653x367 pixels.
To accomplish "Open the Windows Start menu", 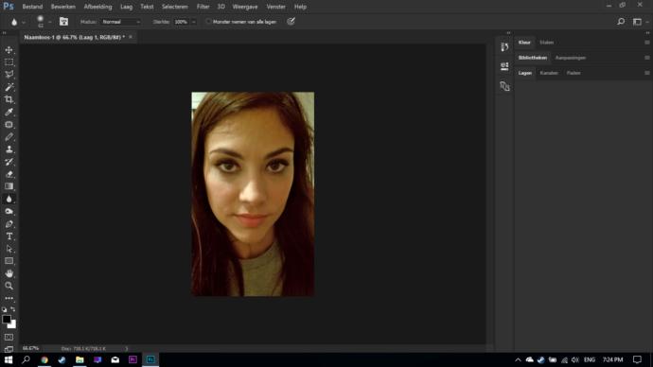I will [9, 359].
